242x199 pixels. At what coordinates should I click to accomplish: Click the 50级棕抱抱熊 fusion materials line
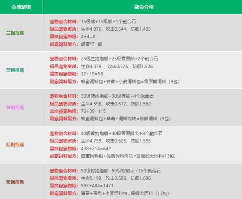click(x=126, y=171)
